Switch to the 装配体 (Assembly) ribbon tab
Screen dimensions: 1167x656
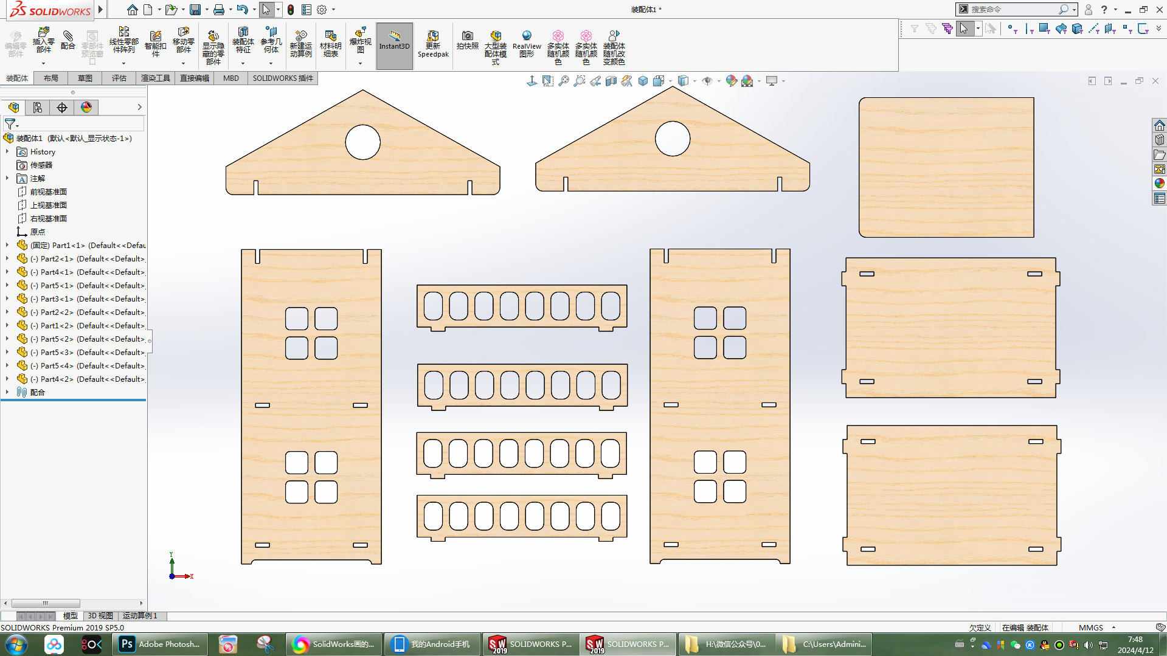point(17,78)
